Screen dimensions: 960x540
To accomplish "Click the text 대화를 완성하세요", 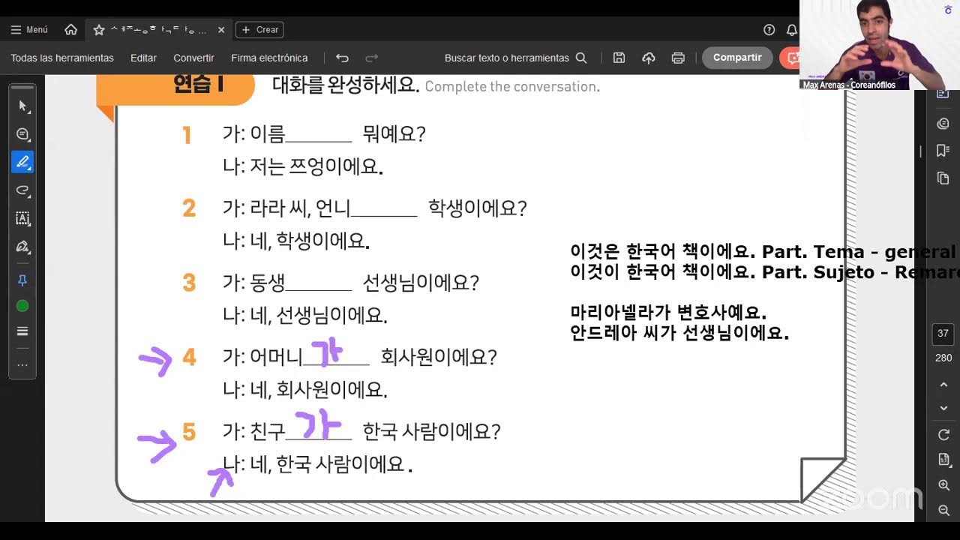I will [x=345, y=85].
